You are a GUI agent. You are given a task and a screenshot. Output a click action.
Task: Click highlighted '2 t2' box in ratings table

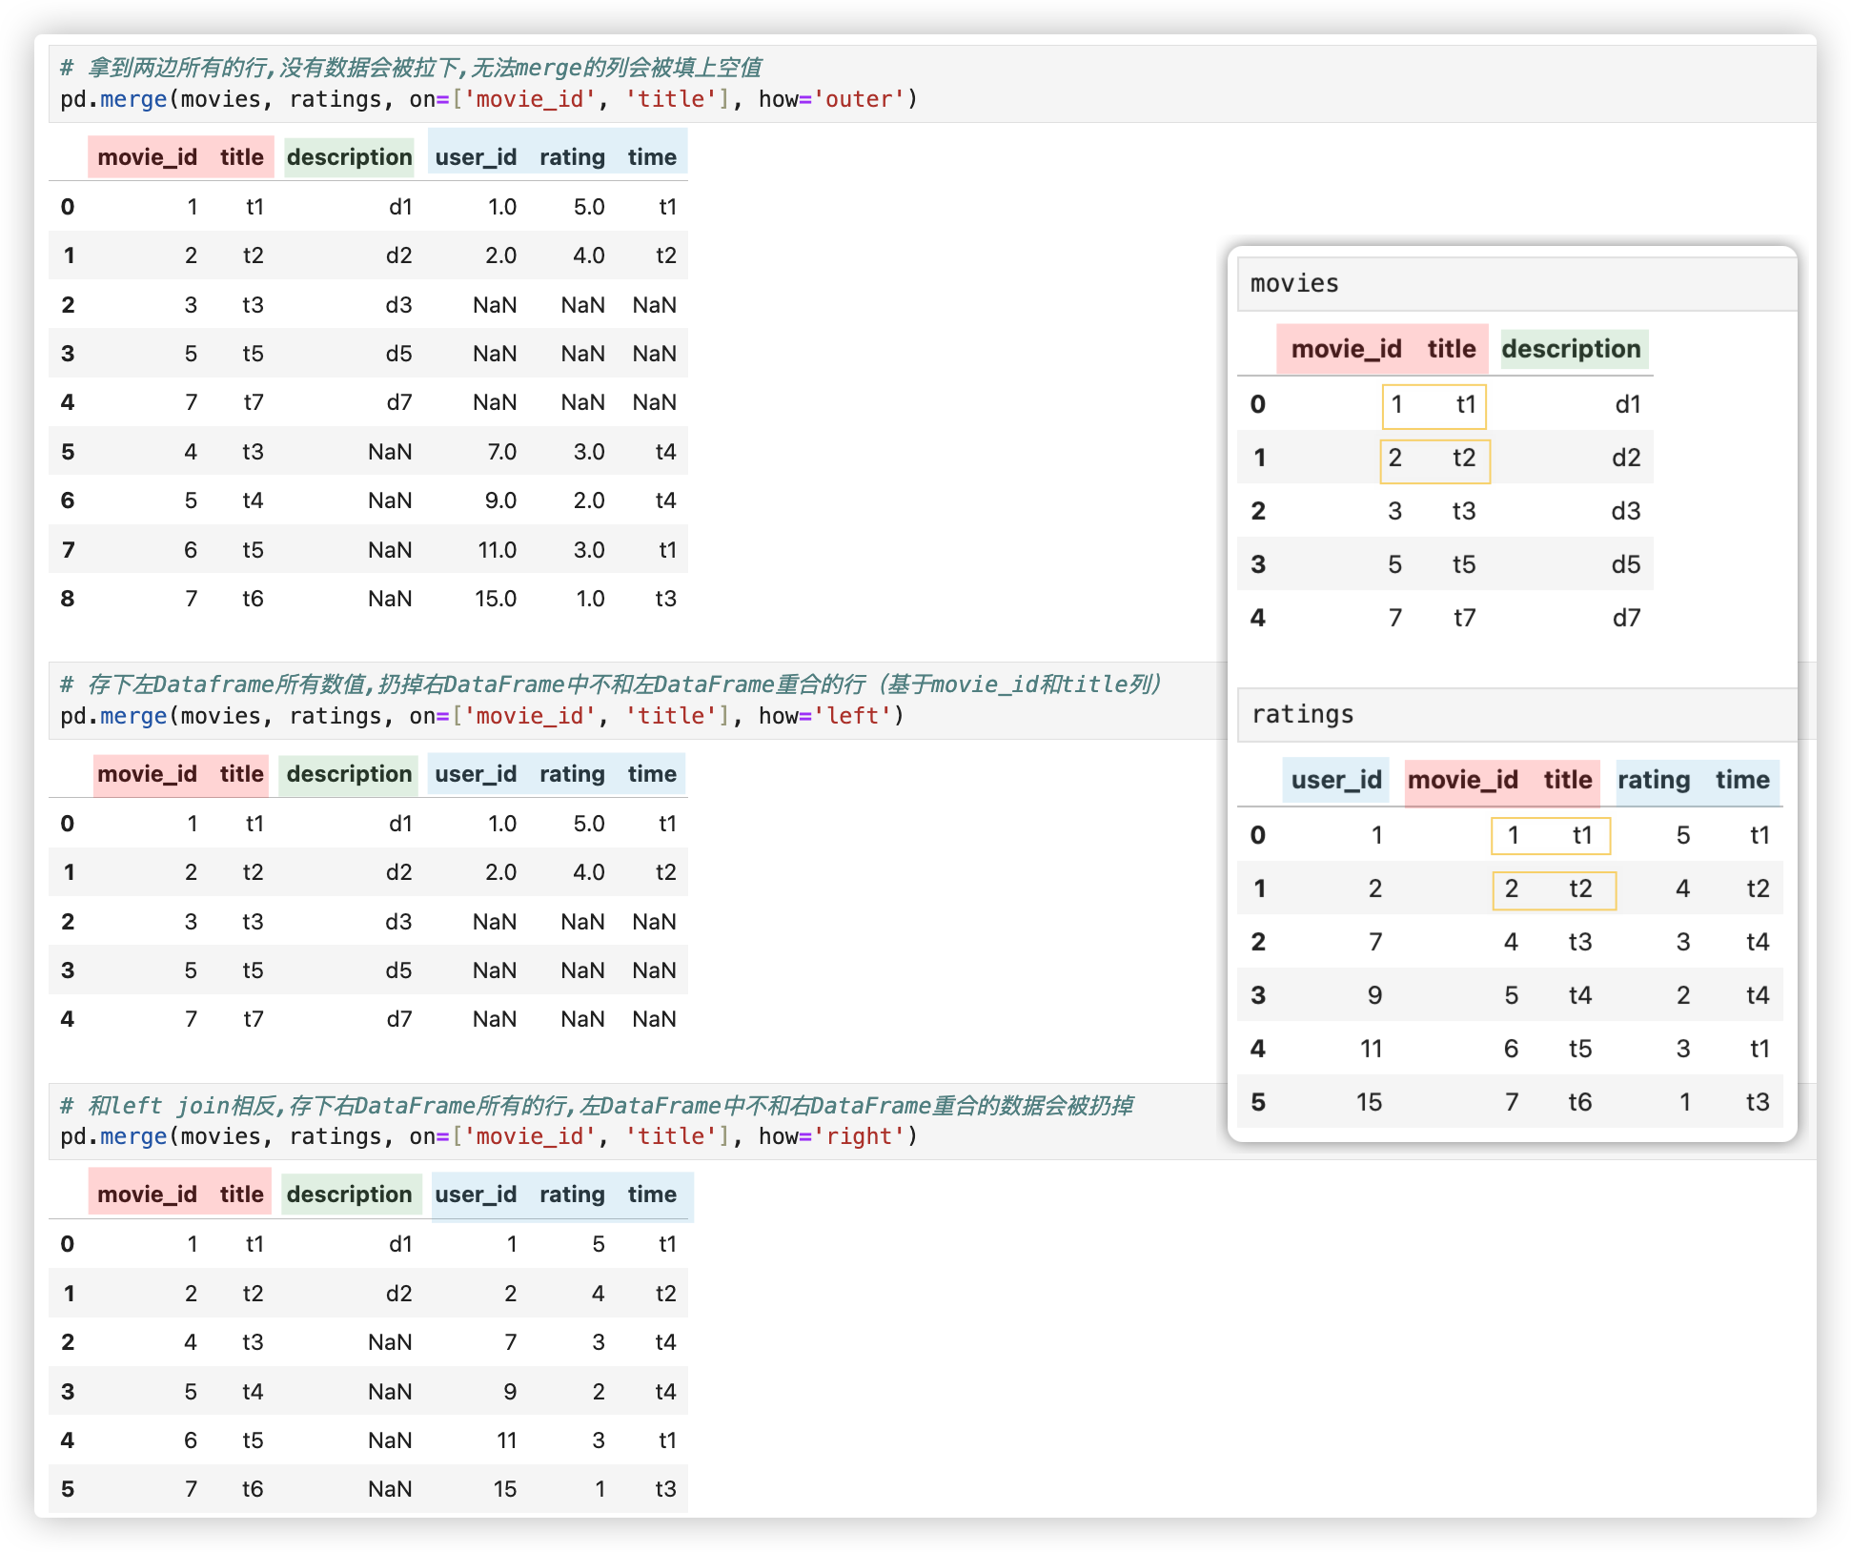(x=1554, y=889)
